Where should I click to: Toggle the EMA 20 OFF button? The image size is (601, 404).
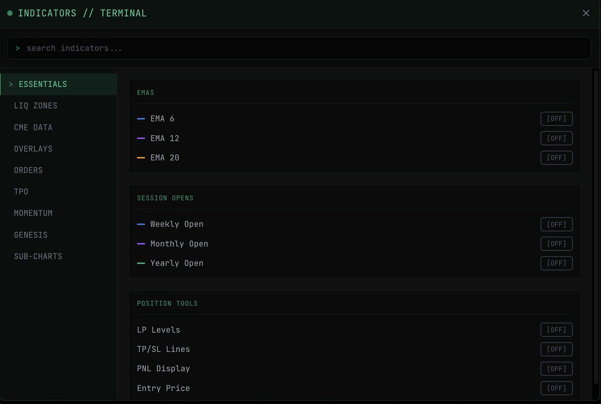(556, 157)
